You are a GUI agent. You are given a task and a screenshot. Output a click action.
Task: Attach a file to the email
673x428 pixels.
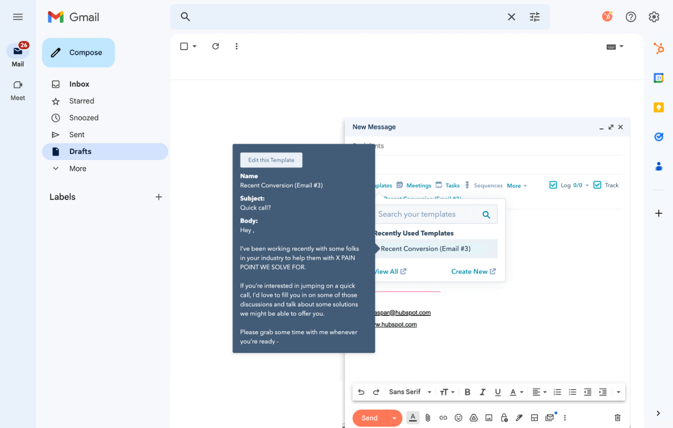tap(427, 417)
